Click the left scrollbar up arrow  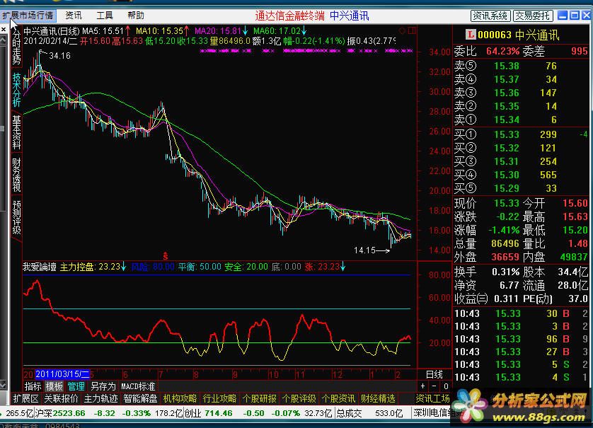tap(3, 40)
